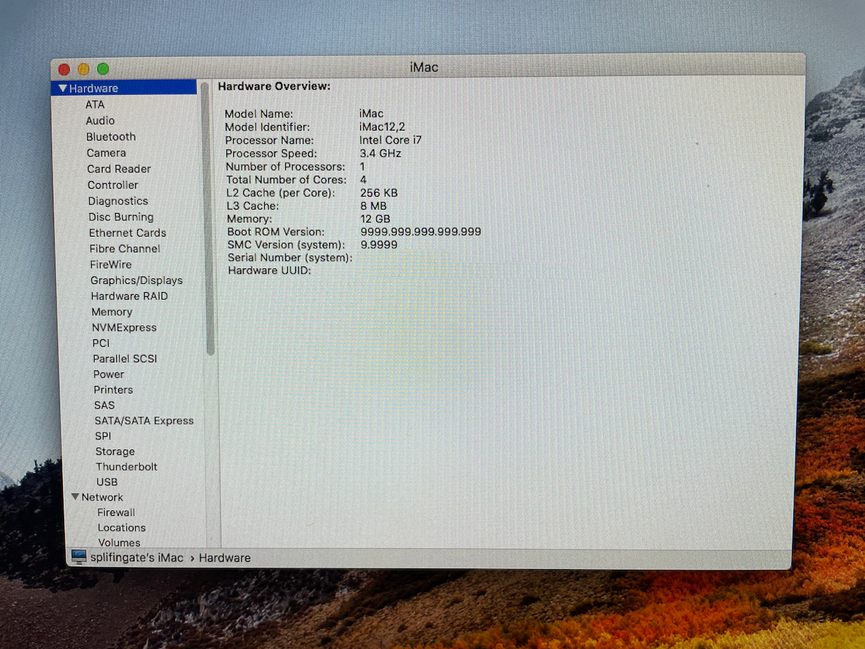Image resolution: width=865 pixels, height=649 pixels.
Task: Select Audio in the sidebar
Action: [100, 121]
